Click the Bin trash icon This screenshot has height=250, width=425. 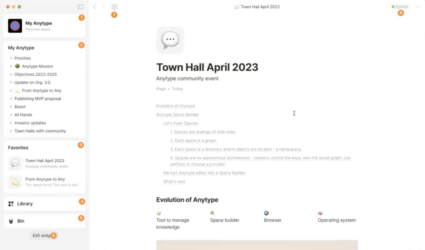pos(11,221)
